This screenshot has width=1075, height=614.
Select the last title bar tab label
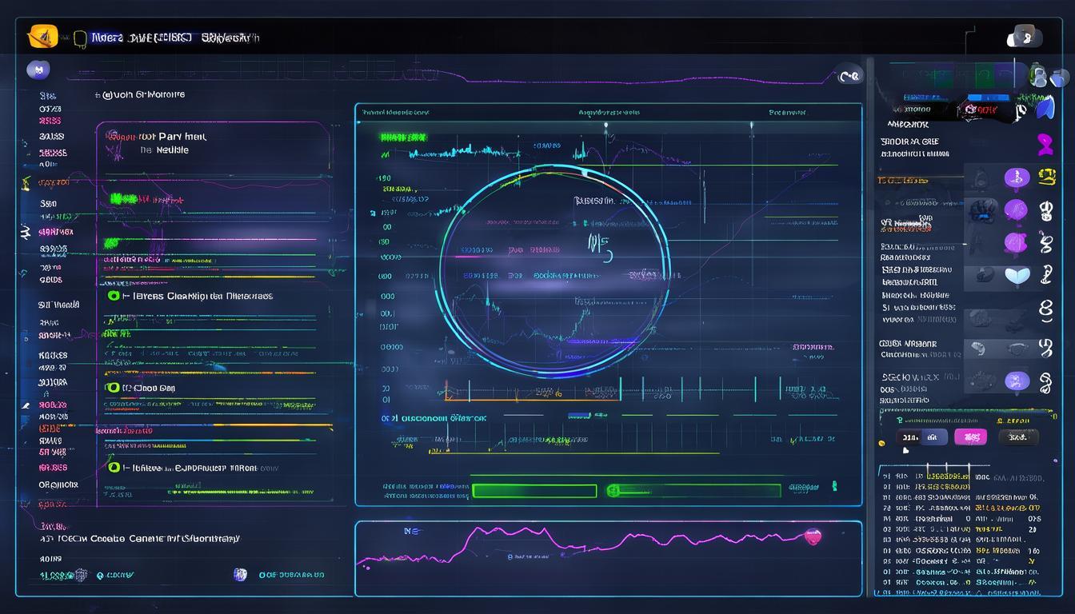point(230,38)
